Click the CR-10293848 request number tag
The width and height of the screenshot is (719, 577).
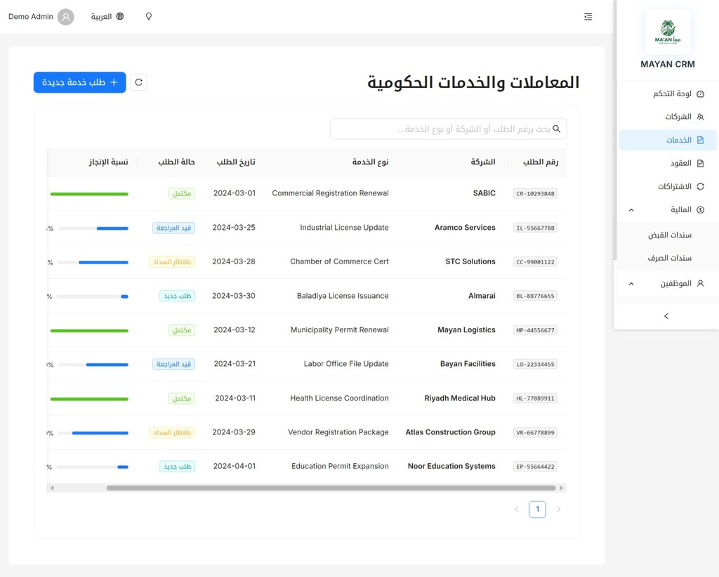pyautogui.click(x=535, y=193)
